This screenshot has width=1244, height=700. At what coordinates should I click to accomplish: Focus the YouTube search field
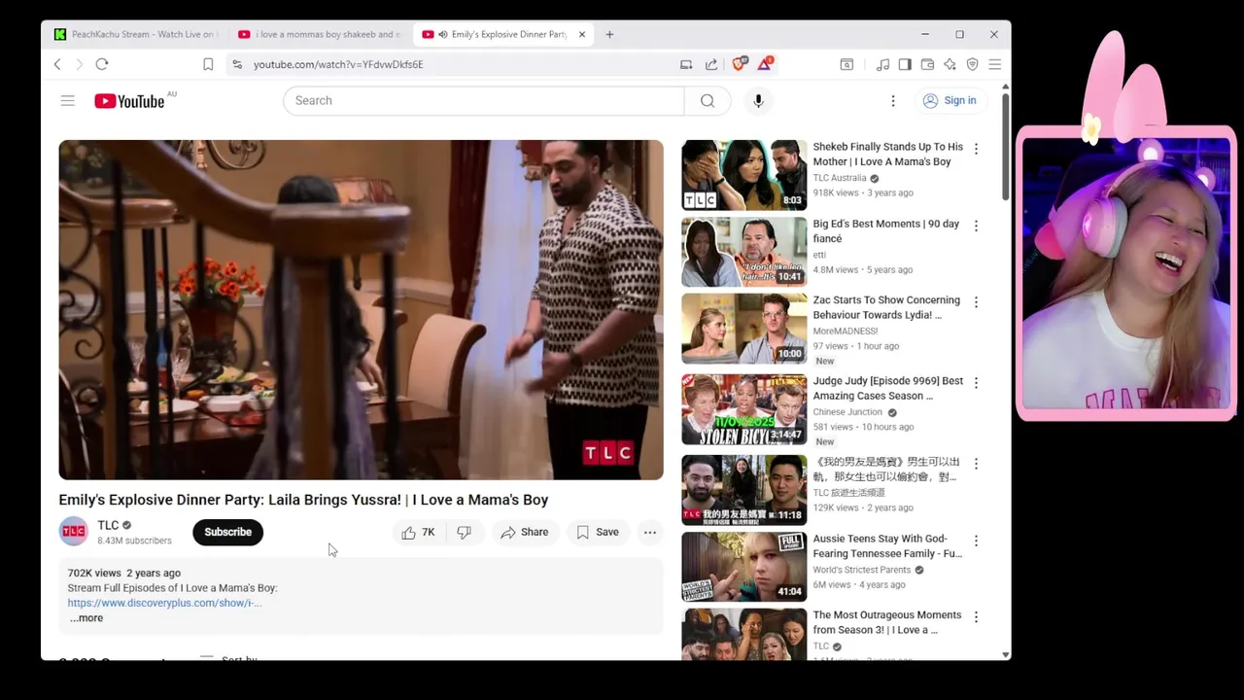click(x=484, y=100)
